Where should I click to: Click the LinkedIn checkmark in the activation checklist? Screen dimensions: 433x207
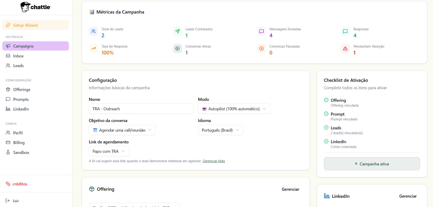click(x=326, y=141)
